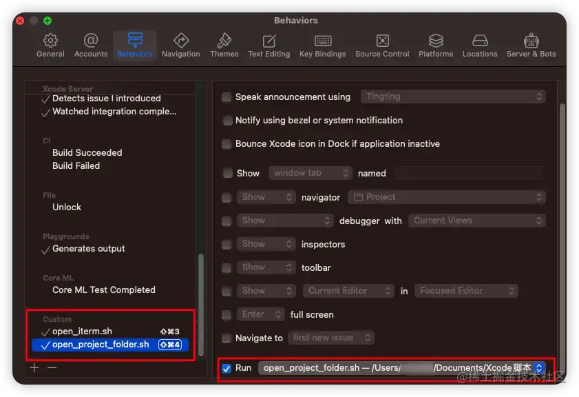Open the Show dropdown beside inspectors
The height and width of the screenshot is (397, 579).
[266, 244]
